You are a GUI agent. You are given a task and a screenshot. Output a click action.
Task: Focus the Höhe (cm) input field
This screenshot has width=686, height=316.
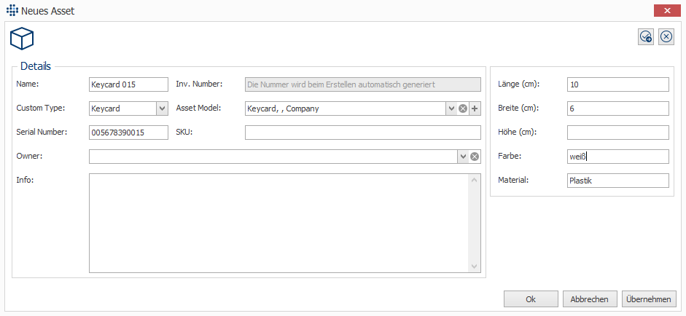click(x=617, y=133)
